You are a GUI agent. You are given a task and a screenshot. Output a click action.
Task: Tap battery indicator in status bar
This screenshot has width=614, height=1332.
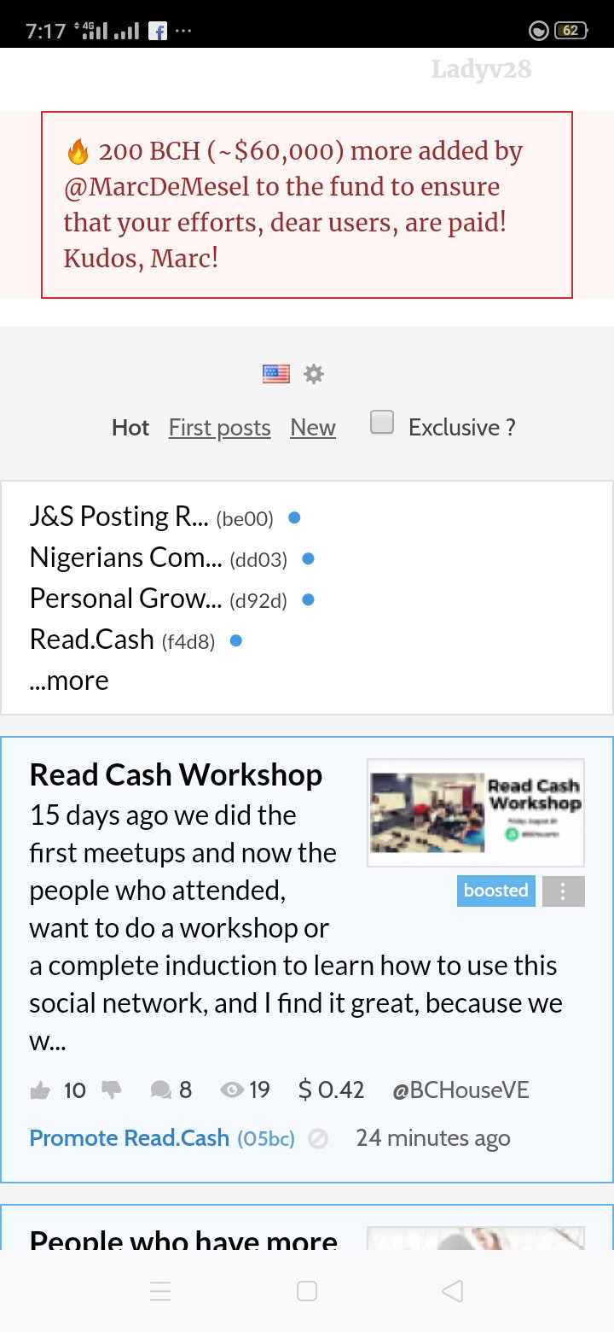[570, 31]
